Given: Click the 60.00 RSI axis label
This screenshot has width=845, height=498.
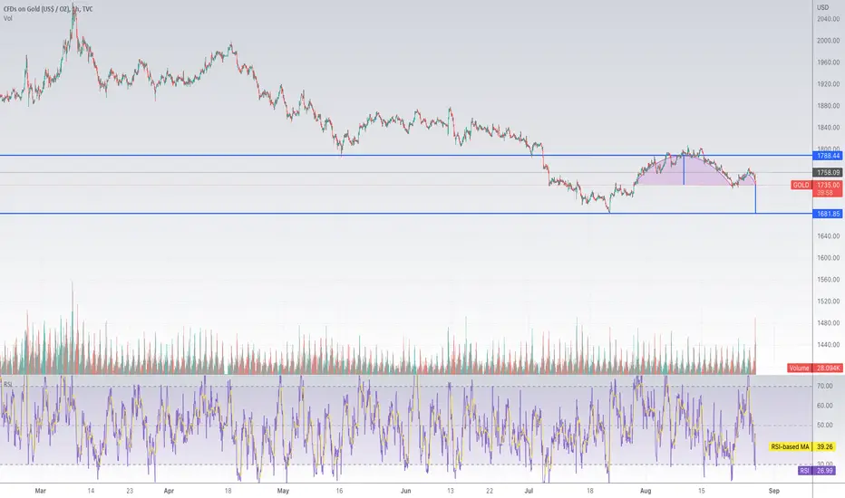Looking at the screenshot, I should pyautogui.click(x=825, y=406).
